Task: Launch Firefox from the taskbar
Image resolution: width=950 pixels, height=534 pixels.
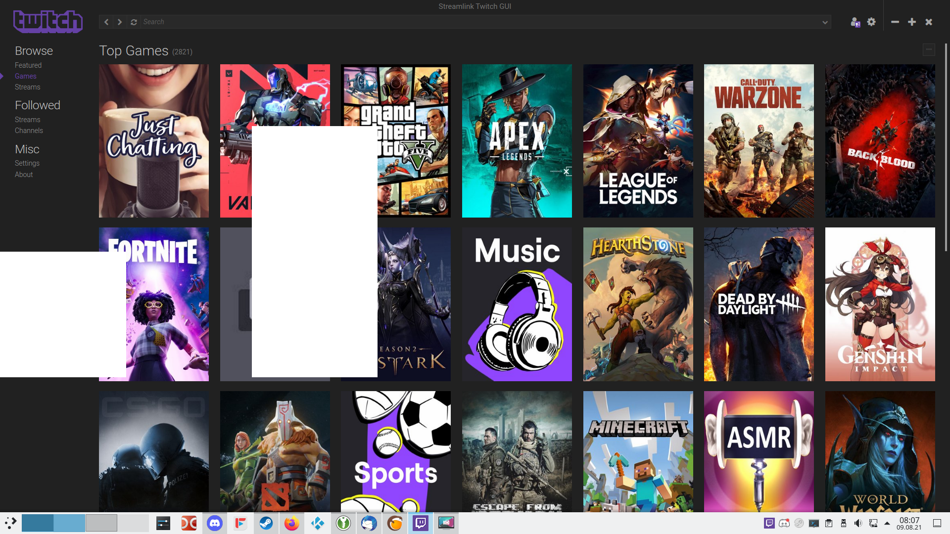Action: 292,523
